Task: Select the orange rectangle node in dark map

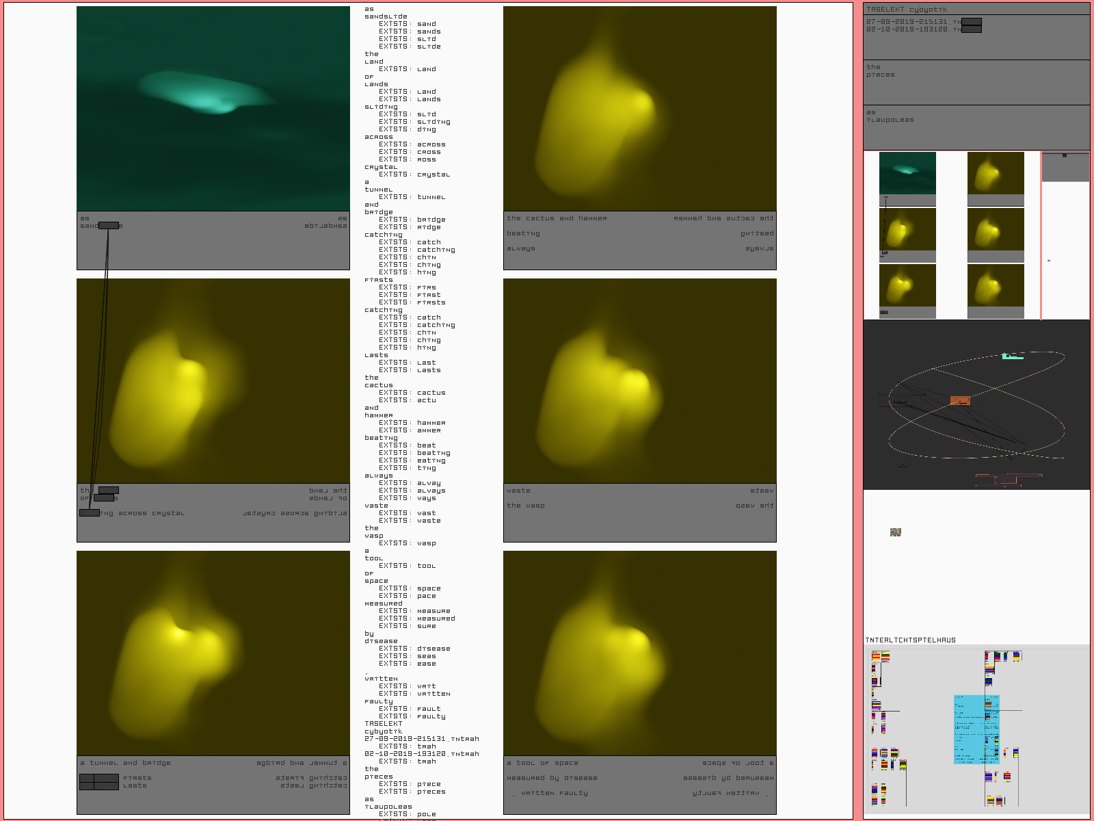Action: pyautogui.click(x=960, y=400)
